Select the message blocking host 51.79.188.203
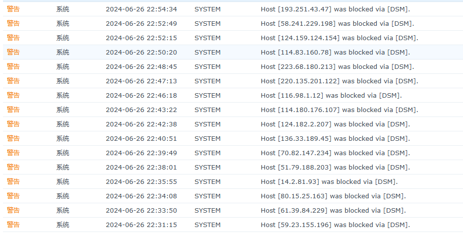 click(x=335, y=167)
